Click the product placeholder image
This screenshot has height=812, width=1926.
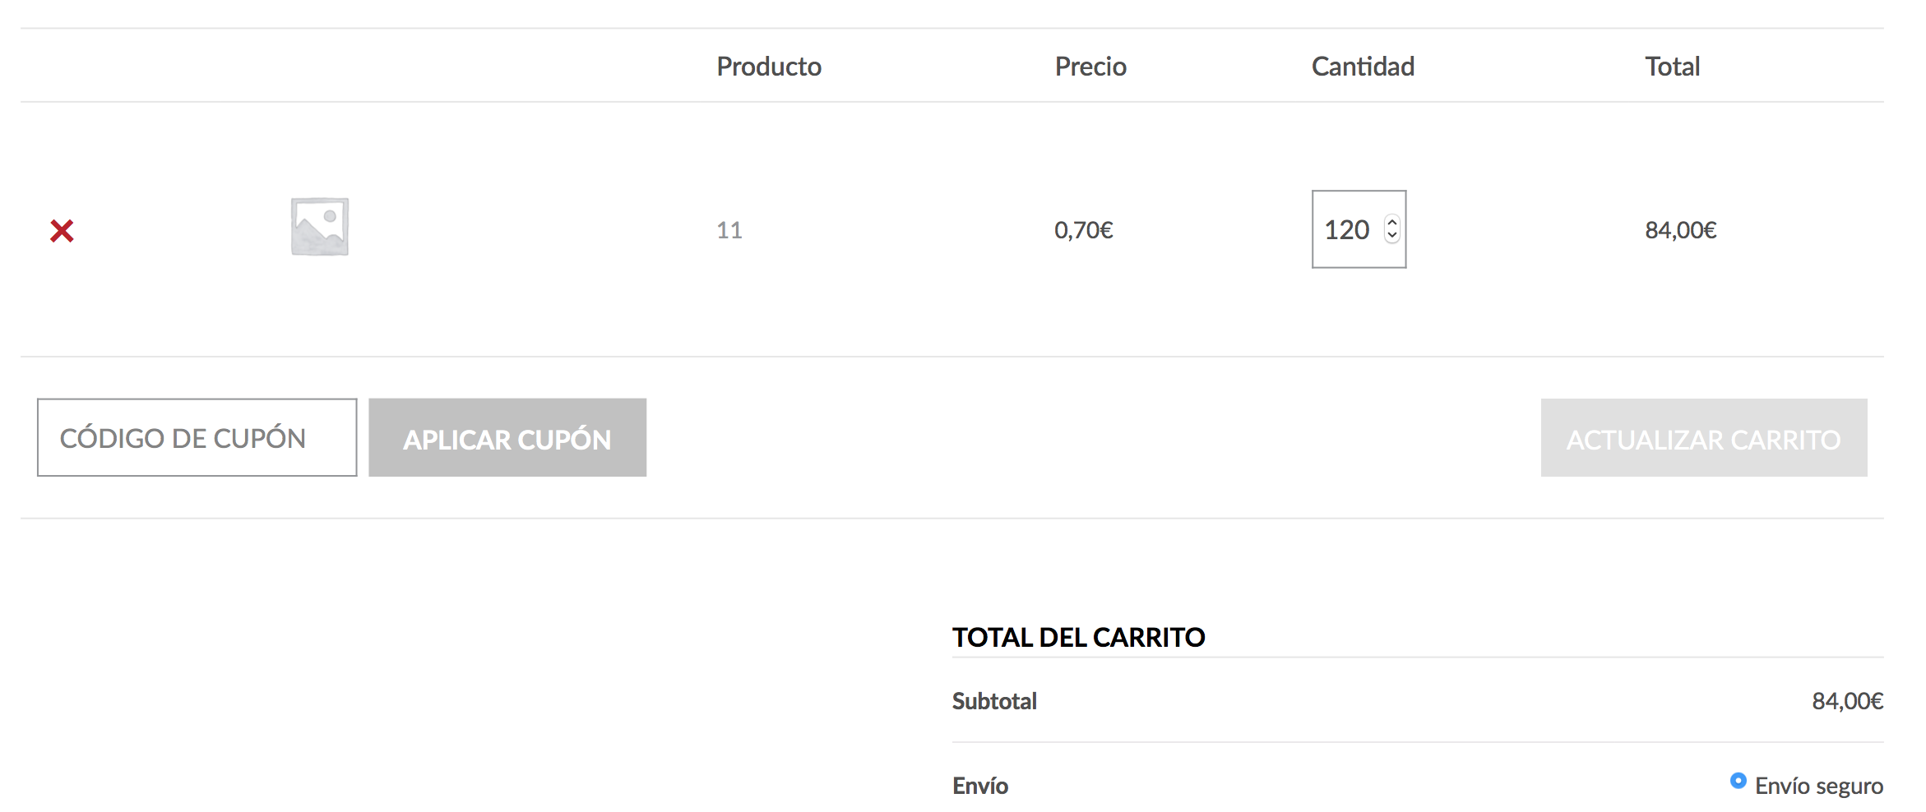coord(320,227)
